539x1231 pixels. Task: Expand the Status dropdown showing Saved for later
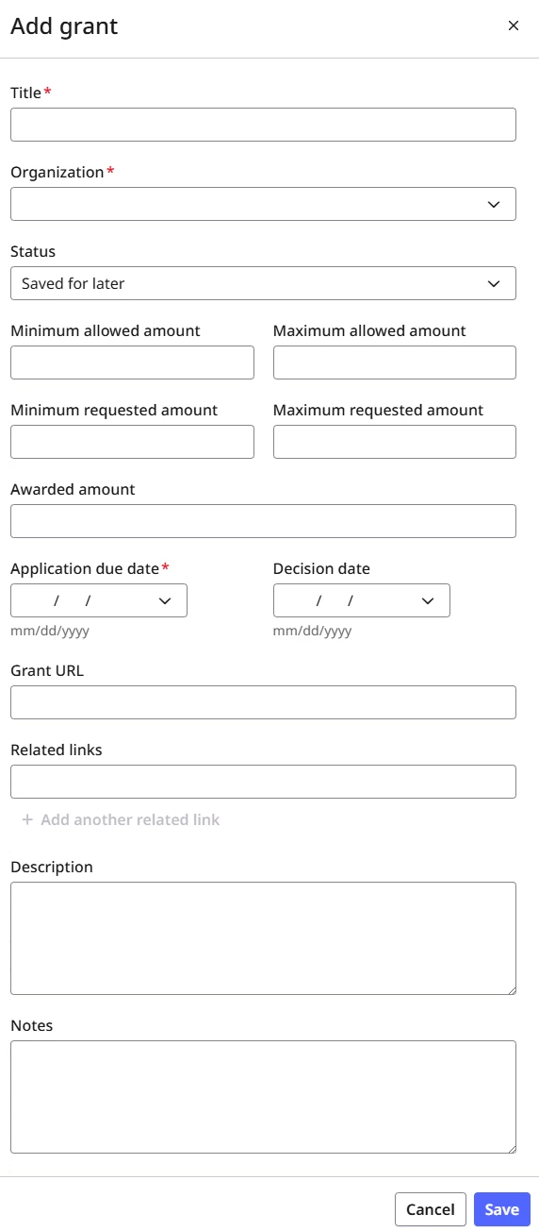point(263,283)
